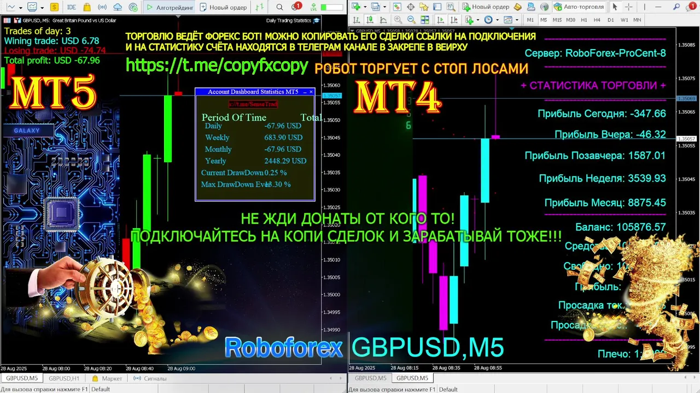700x393 pixels.
Task: Open chart type icon in MT5 toolbar
Action: pos(10,7)
